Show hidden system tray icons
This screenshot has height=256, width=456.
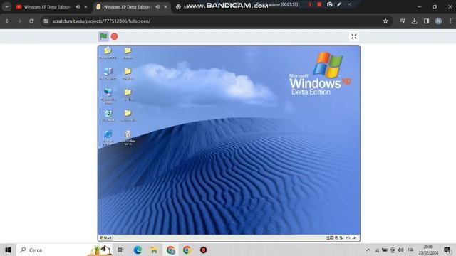click(x=368, y=250)
